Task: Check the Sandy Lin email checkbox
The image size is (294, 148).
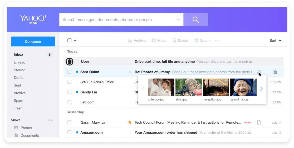Action: (69, 92)
